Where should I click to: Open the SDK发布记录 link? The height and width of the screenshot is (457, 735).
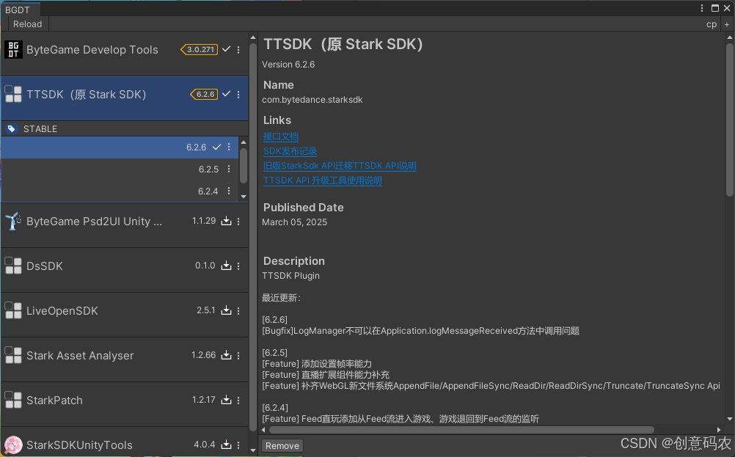(290, 151)
